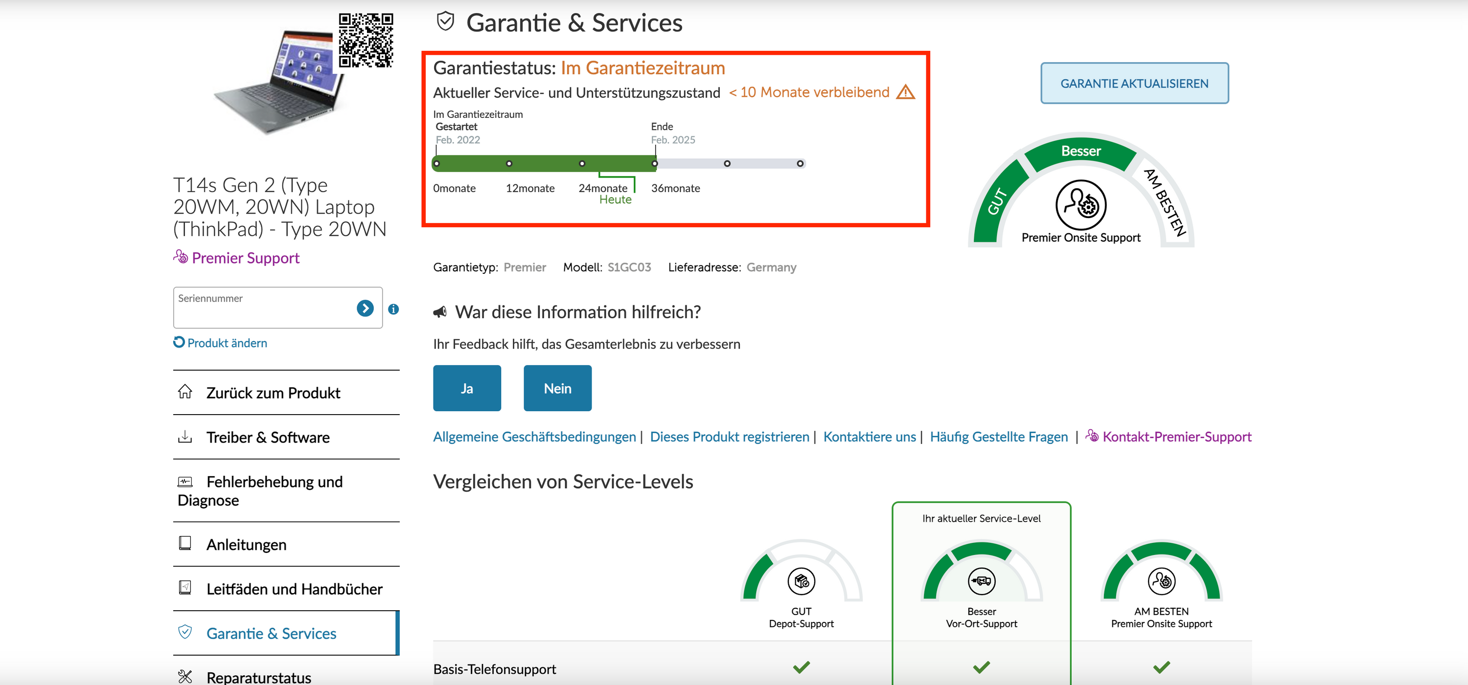1468x685 pixels.
Task: Click the AM BESTEN Premier Onsite gauge icon
Action: point(1161,581)
